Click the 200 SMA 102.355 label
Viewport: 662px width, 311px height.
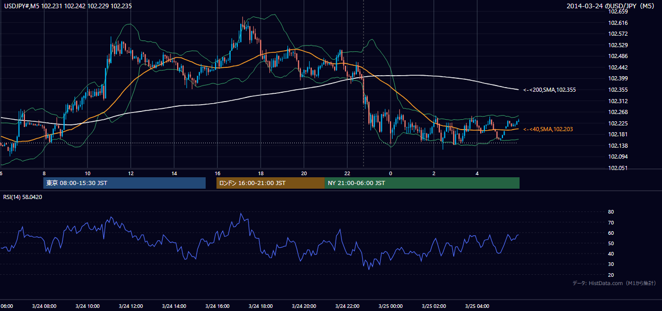click(550, 90)
